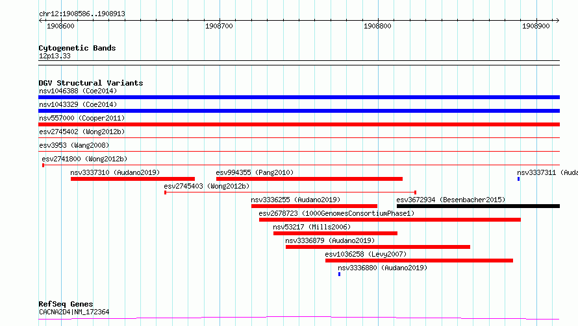Click the red bar under nsv3336255

[314, 206]
